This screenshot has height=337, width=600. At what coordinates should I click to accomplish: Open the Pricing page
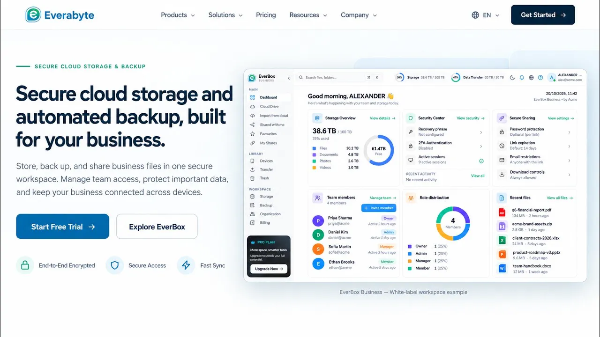266,15
